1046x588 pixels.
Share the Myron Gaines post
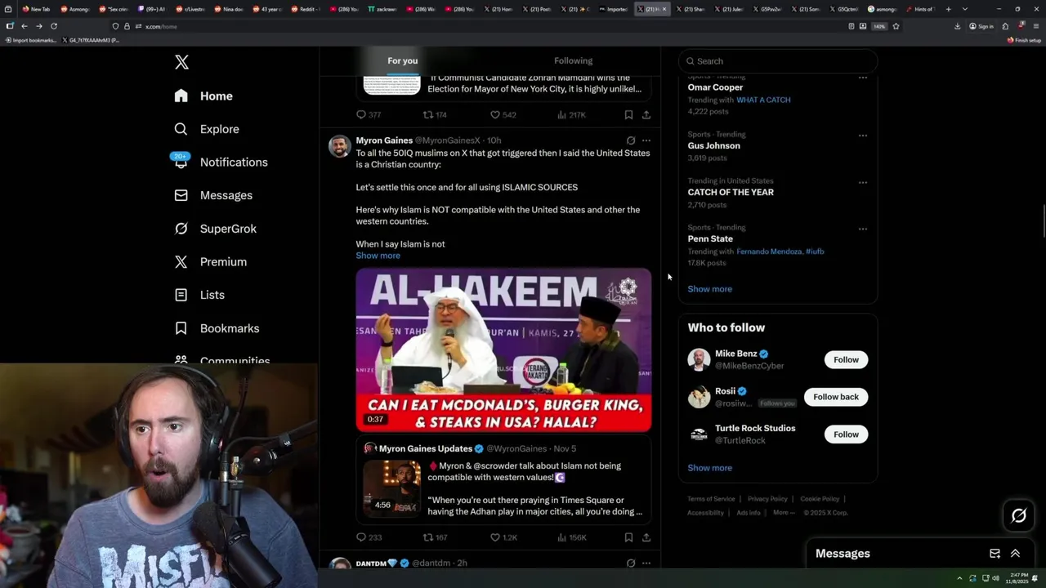(646, 537)
